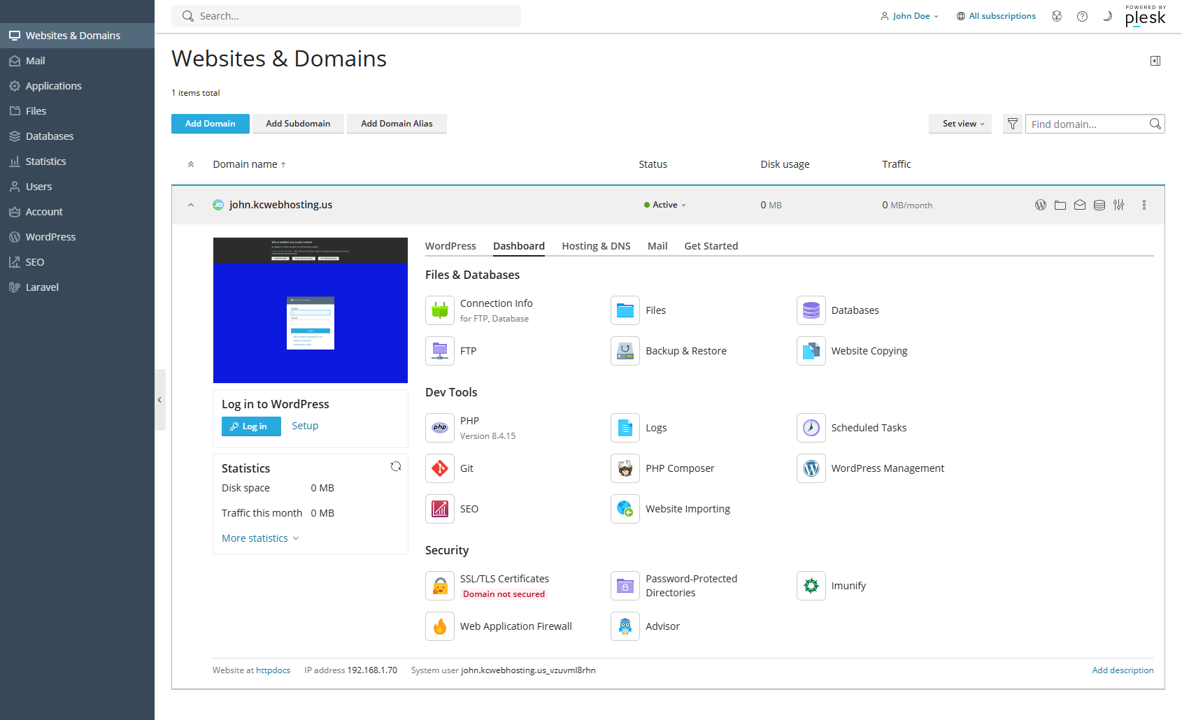Open the database icon on the domain row
Image resolution: width=1182 pixels, height=720 pixels.
(1099, 205)
